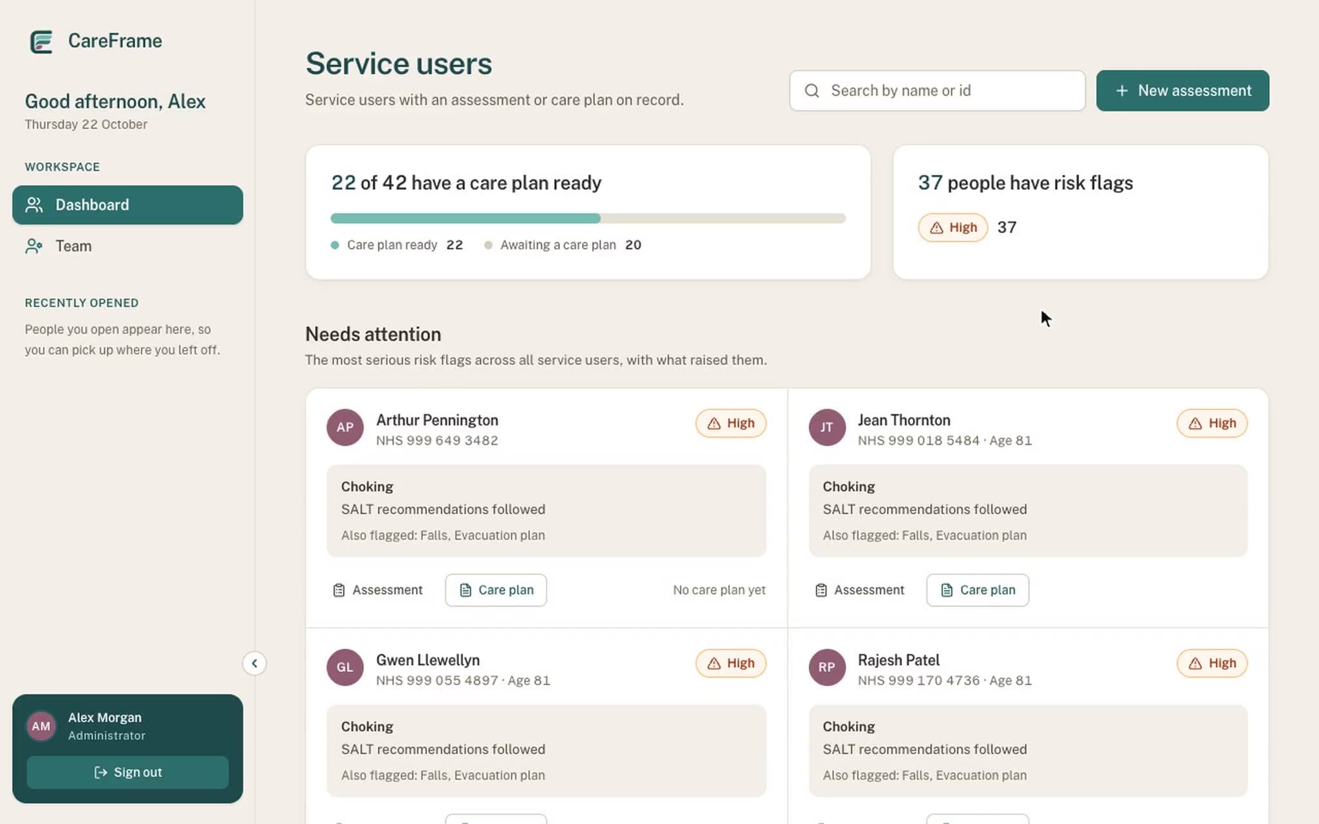
Task: Click 'No care plan yet' text
Action: click(719, 590)
